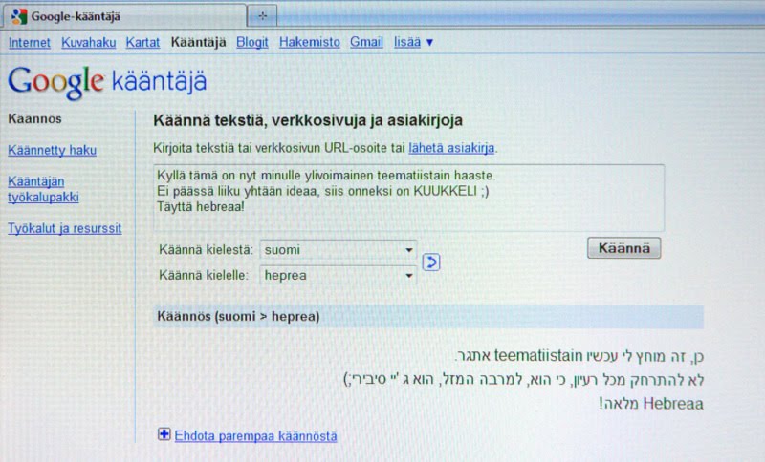Click the Google favicon in the browser tab
The height and width of the screenshot is (462, 765).
click(x=19, y=16)
